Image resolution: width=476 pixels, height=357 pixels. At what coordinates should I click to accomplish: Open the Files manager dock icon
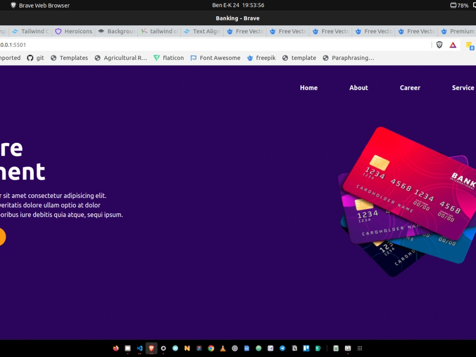128,348
